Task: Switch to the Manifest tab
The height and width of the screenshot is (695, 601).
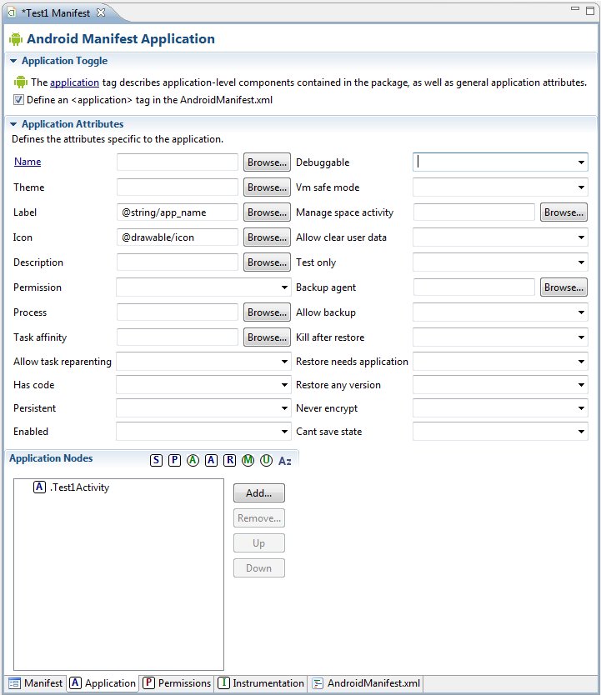Action: 36,683
